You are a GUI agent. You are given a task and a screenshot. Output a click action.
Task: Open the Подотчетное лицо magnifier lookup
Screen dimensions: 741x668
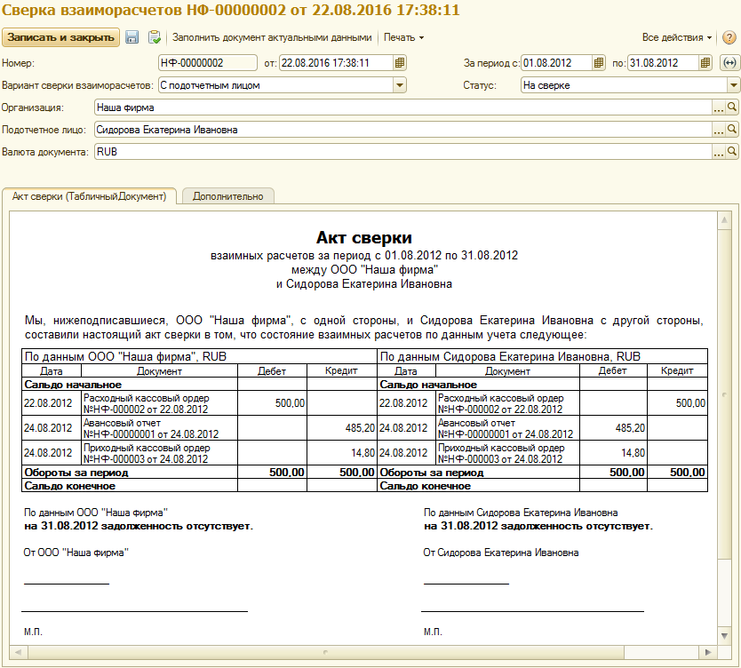click(731, 130)
